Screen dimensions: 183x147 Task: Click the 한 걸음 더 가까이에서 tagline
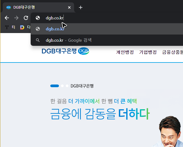[x=75, y=101]
